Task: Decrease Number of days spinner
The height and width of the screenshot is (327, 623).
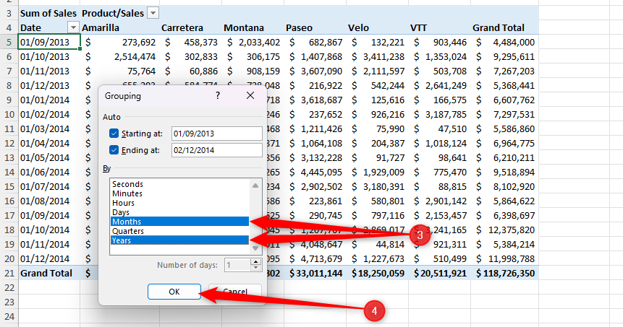Action: tap(256, 268)
